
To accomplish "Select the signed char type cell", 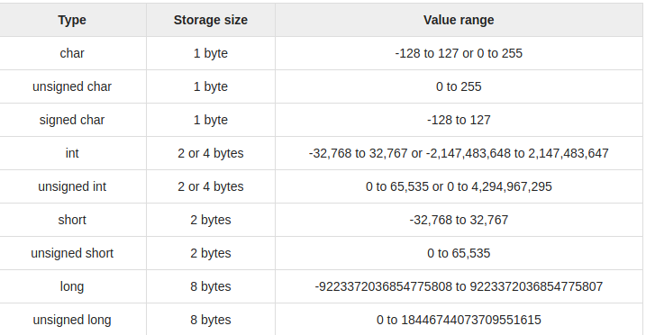I will click(x=72, y=120).
